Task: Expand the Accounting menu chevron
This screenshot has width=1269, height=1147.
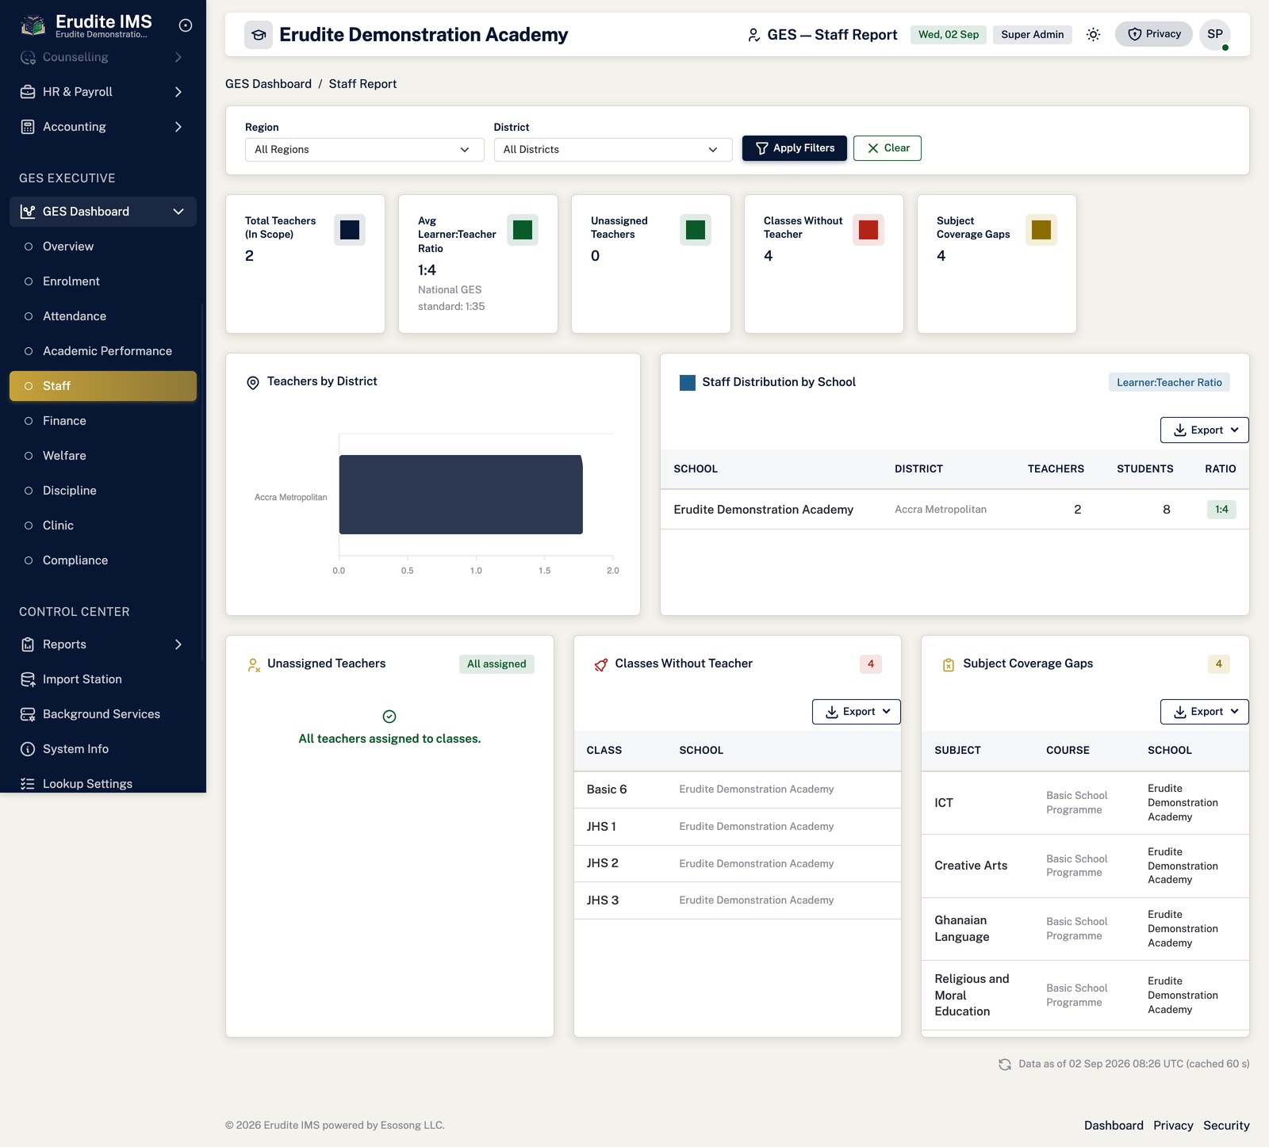Action: [178, 127]
